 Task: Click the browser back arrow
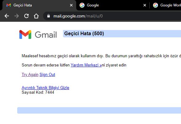[7, 16]
